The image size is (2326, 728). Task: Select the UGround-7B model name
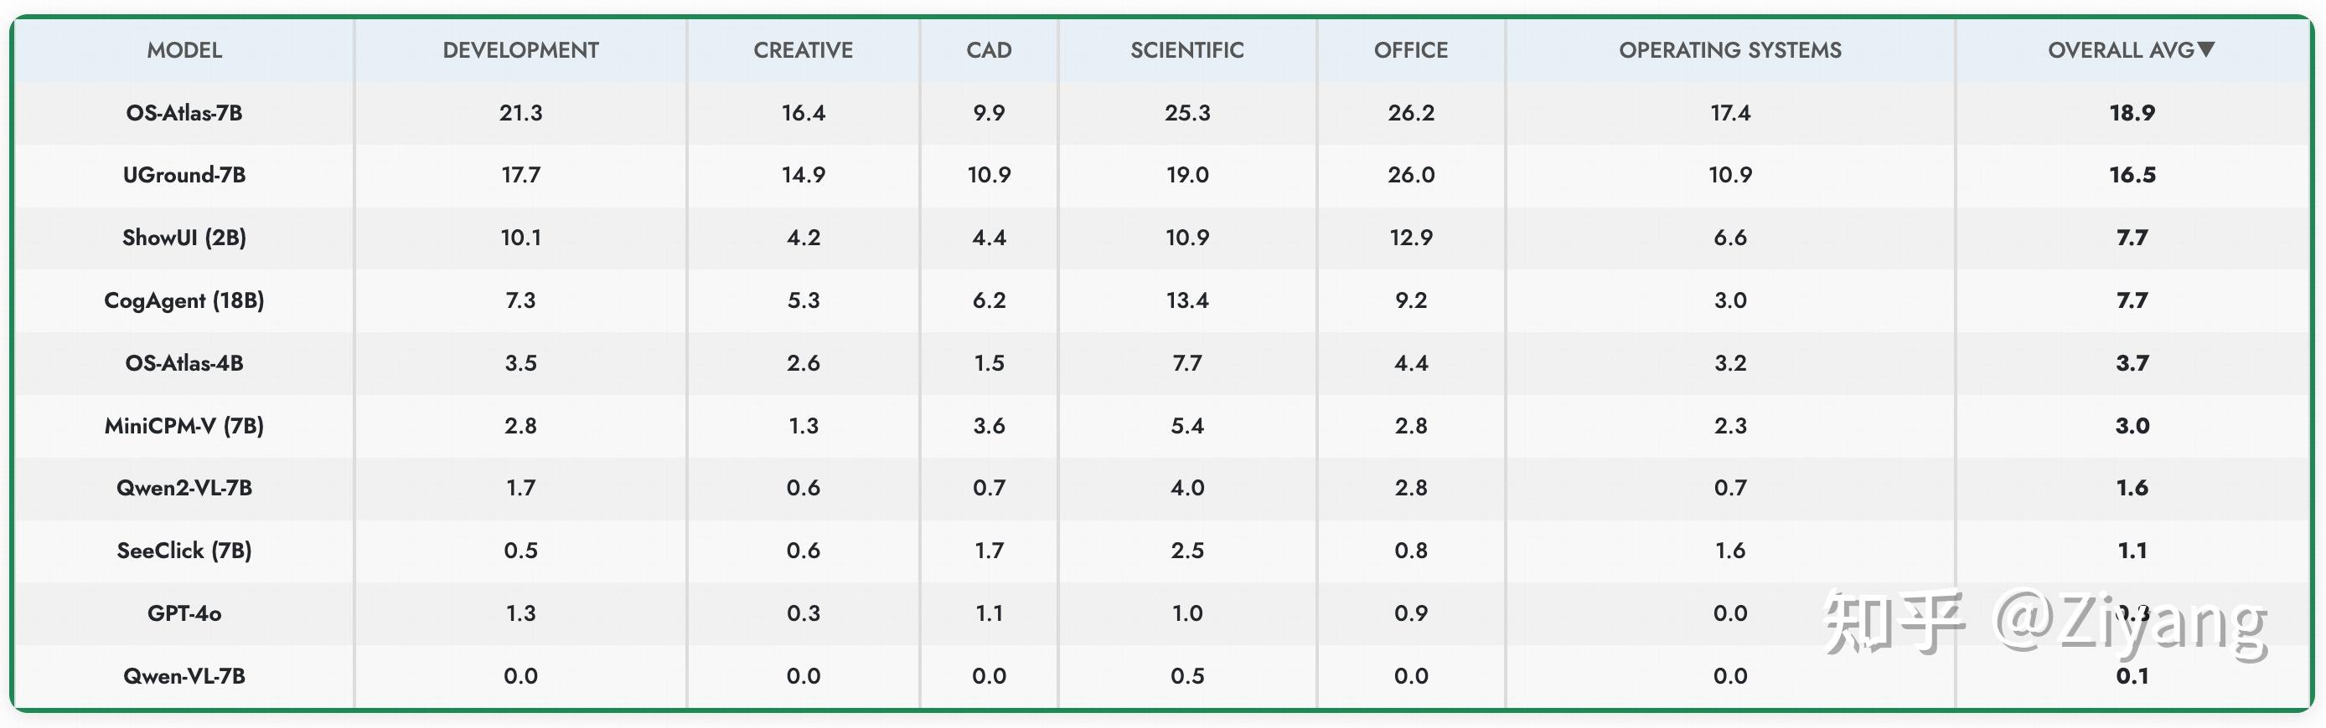click(x=184, y=175)
